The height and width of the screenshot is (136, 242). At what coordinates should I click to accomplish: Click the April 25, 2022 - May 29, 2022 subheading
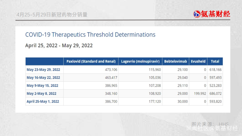point(59,45)
